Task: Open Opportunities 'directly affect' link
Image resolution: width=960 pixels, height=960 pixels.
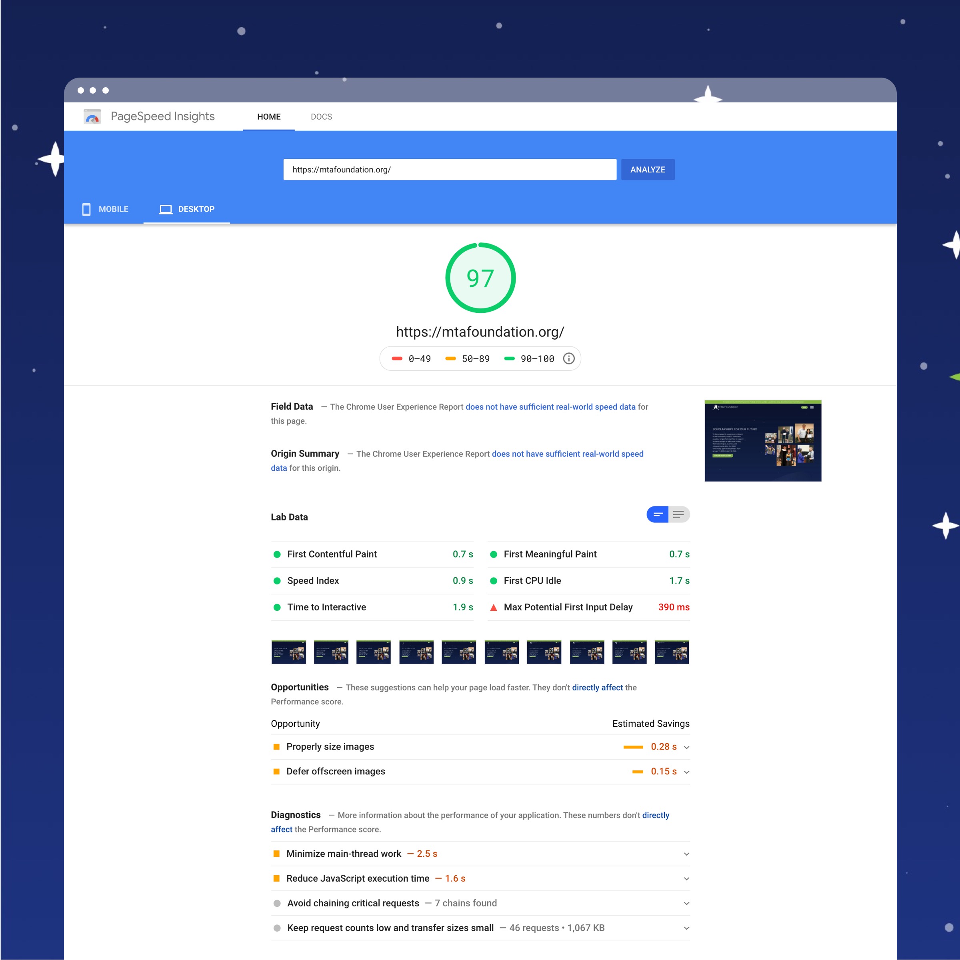Action: pyautogui.click(x=597, y=688)
